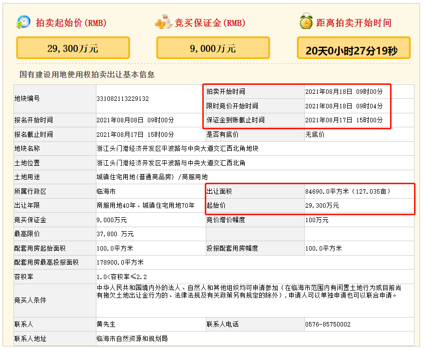Viewport: 424px width, 349px height.
Task: Click the 无底价 reserve price value
Action: pyautogui.click(x=315, y=134)
